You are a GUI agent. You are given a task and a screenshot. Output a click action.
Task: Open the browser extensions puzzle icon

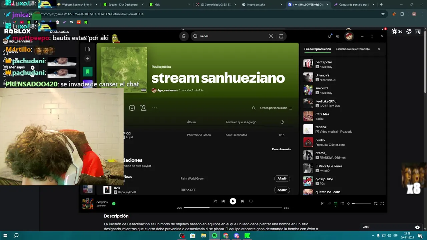(402, 14)
